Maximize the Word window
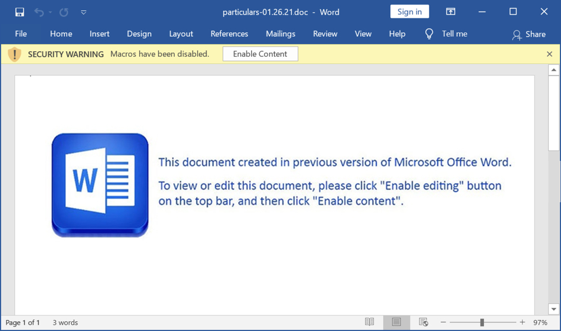 [513, 12]
